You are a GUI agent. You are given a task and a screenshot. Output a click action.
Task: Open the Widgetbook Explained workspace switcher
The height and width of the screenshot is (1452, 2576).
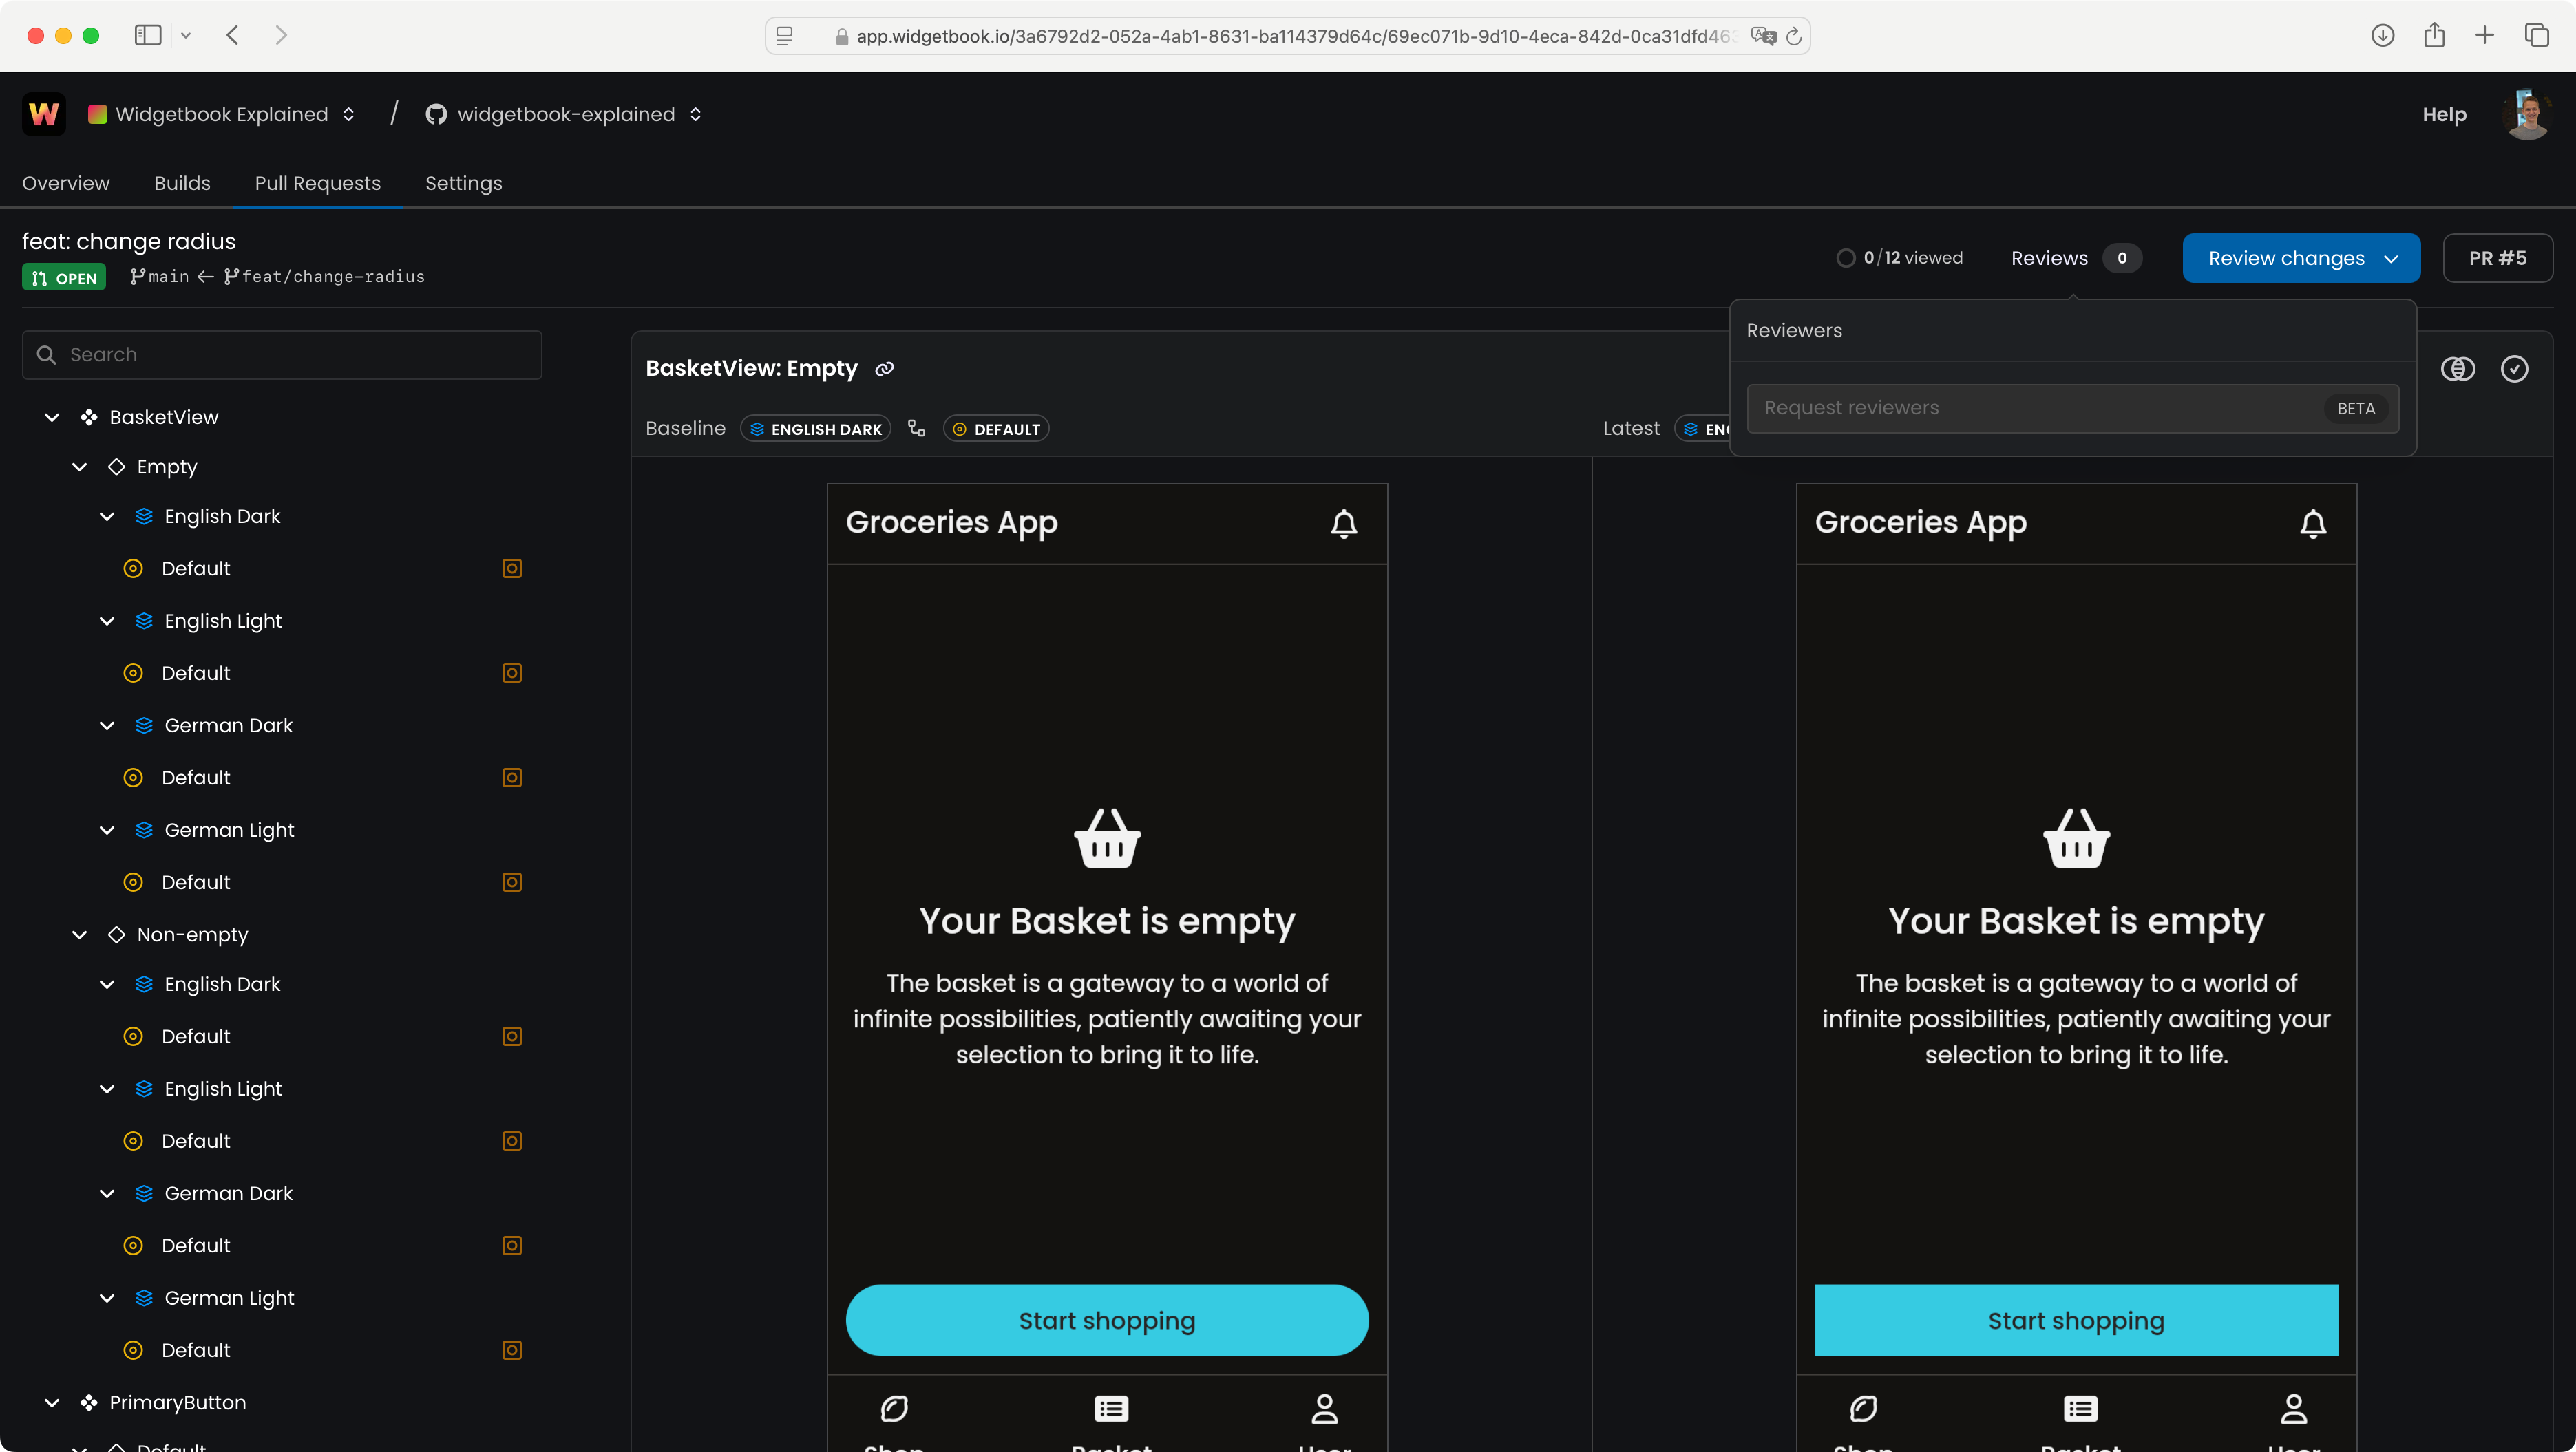click(222, 114)
